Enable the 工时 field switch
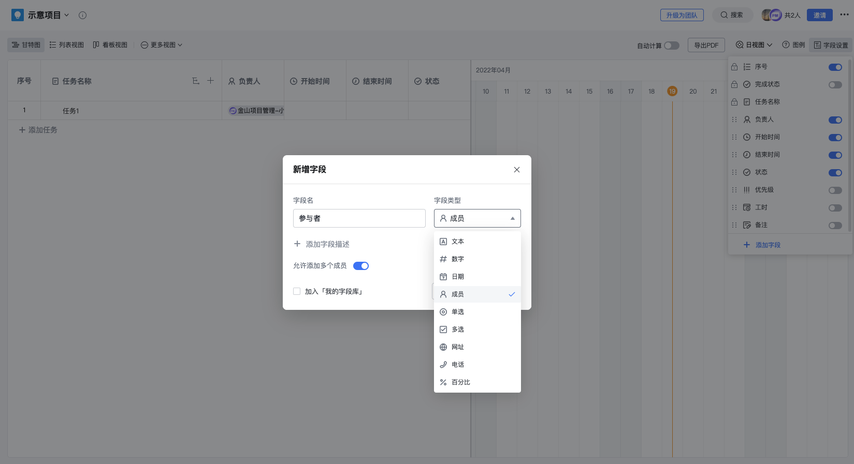This screenshot has height=464, width=854. point(835,208)
